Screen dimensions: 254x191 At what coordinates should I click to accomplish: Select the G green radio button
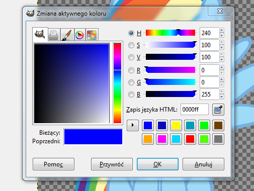pyautogui.click(x=131, y=82)
